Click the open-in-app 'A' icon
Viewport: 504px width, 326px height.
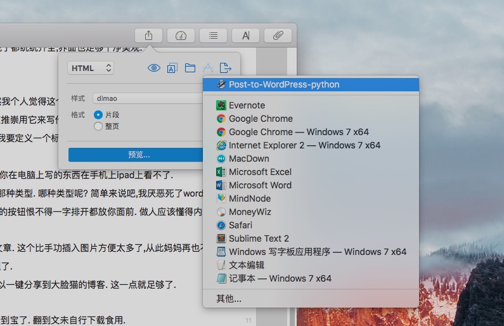(207, 68)
